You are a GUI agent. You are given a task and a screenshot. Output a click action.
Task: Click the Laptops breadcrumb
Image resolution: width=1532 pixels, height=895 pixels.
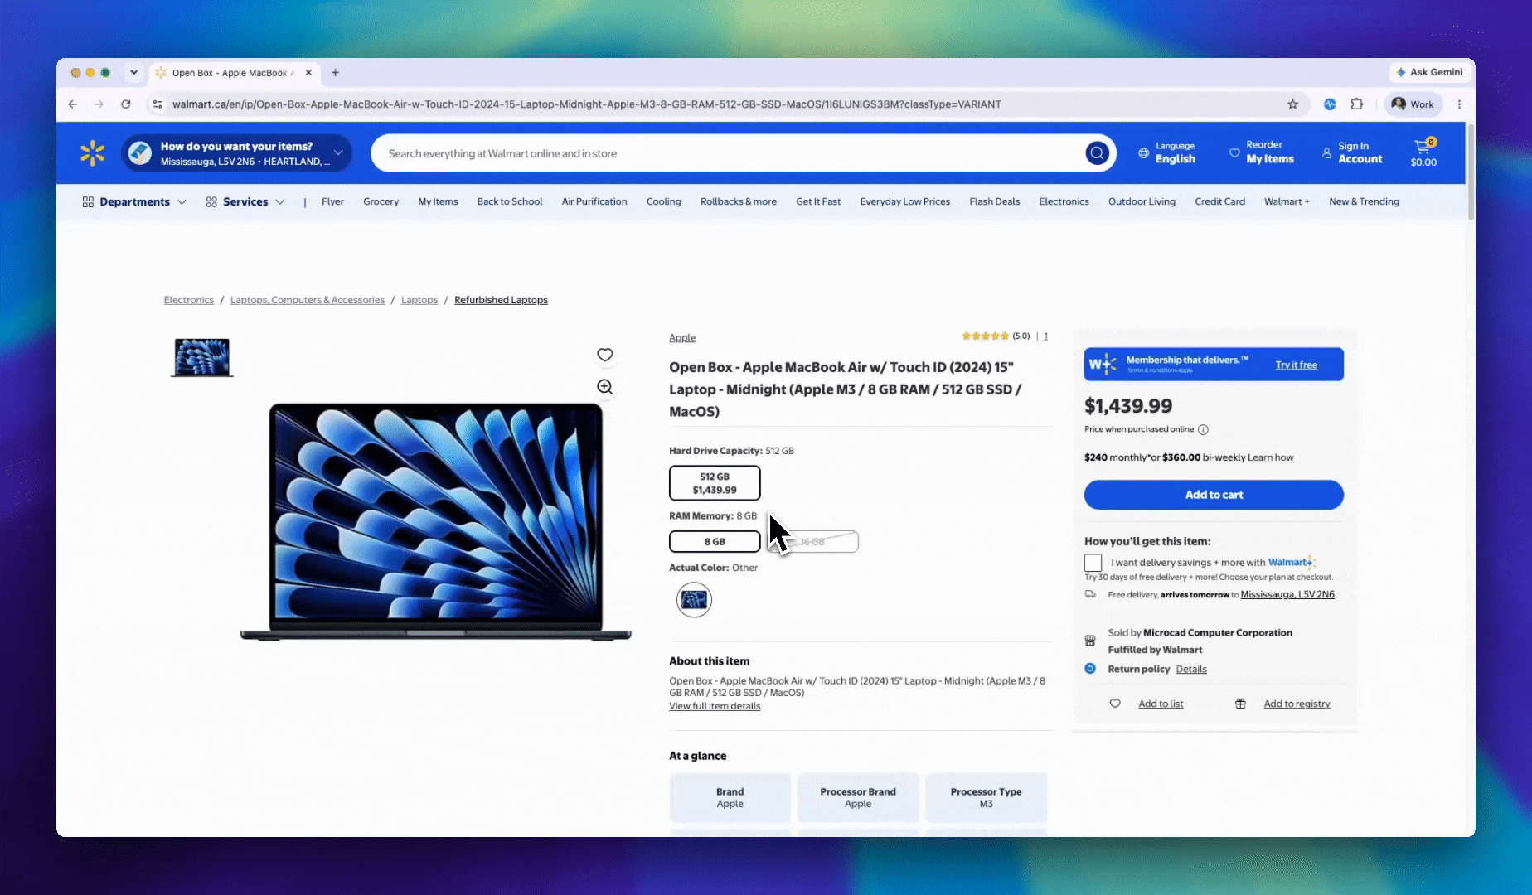419,300
